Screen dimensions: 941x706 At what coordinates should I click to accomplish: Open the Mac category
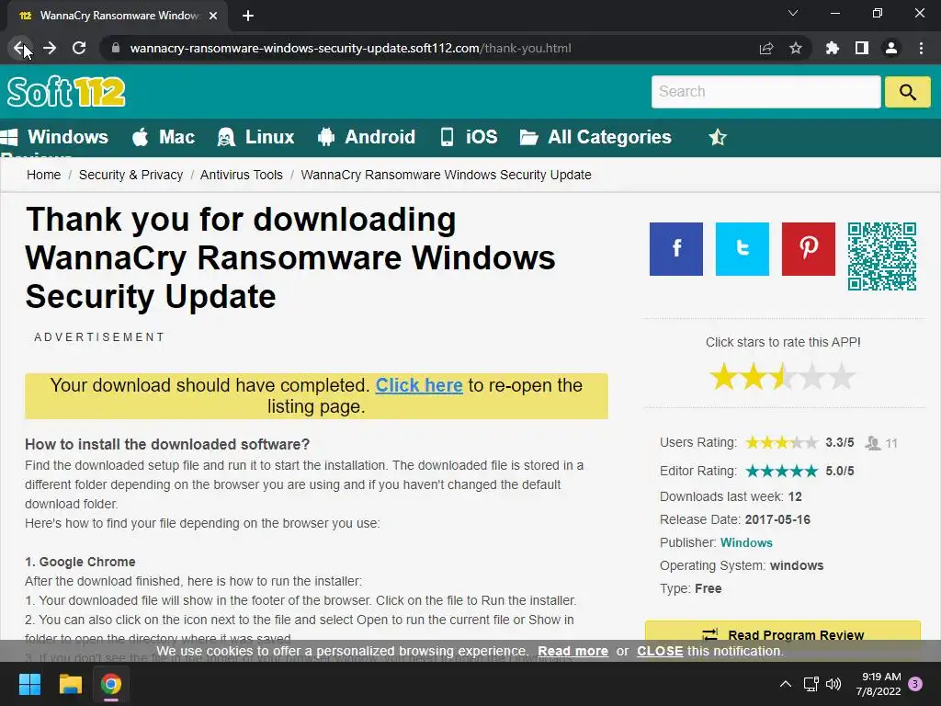164,137
